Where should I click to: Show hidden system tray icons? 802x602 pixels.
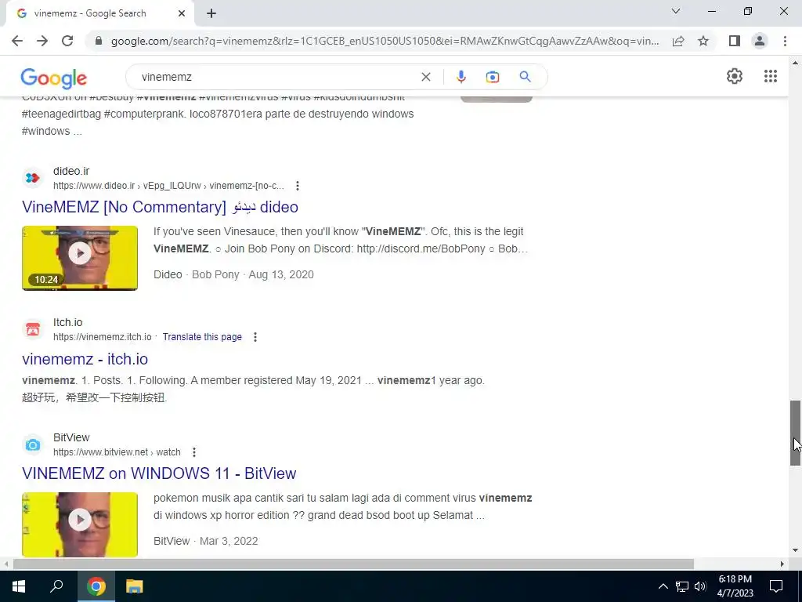click(x=663, y=586)
